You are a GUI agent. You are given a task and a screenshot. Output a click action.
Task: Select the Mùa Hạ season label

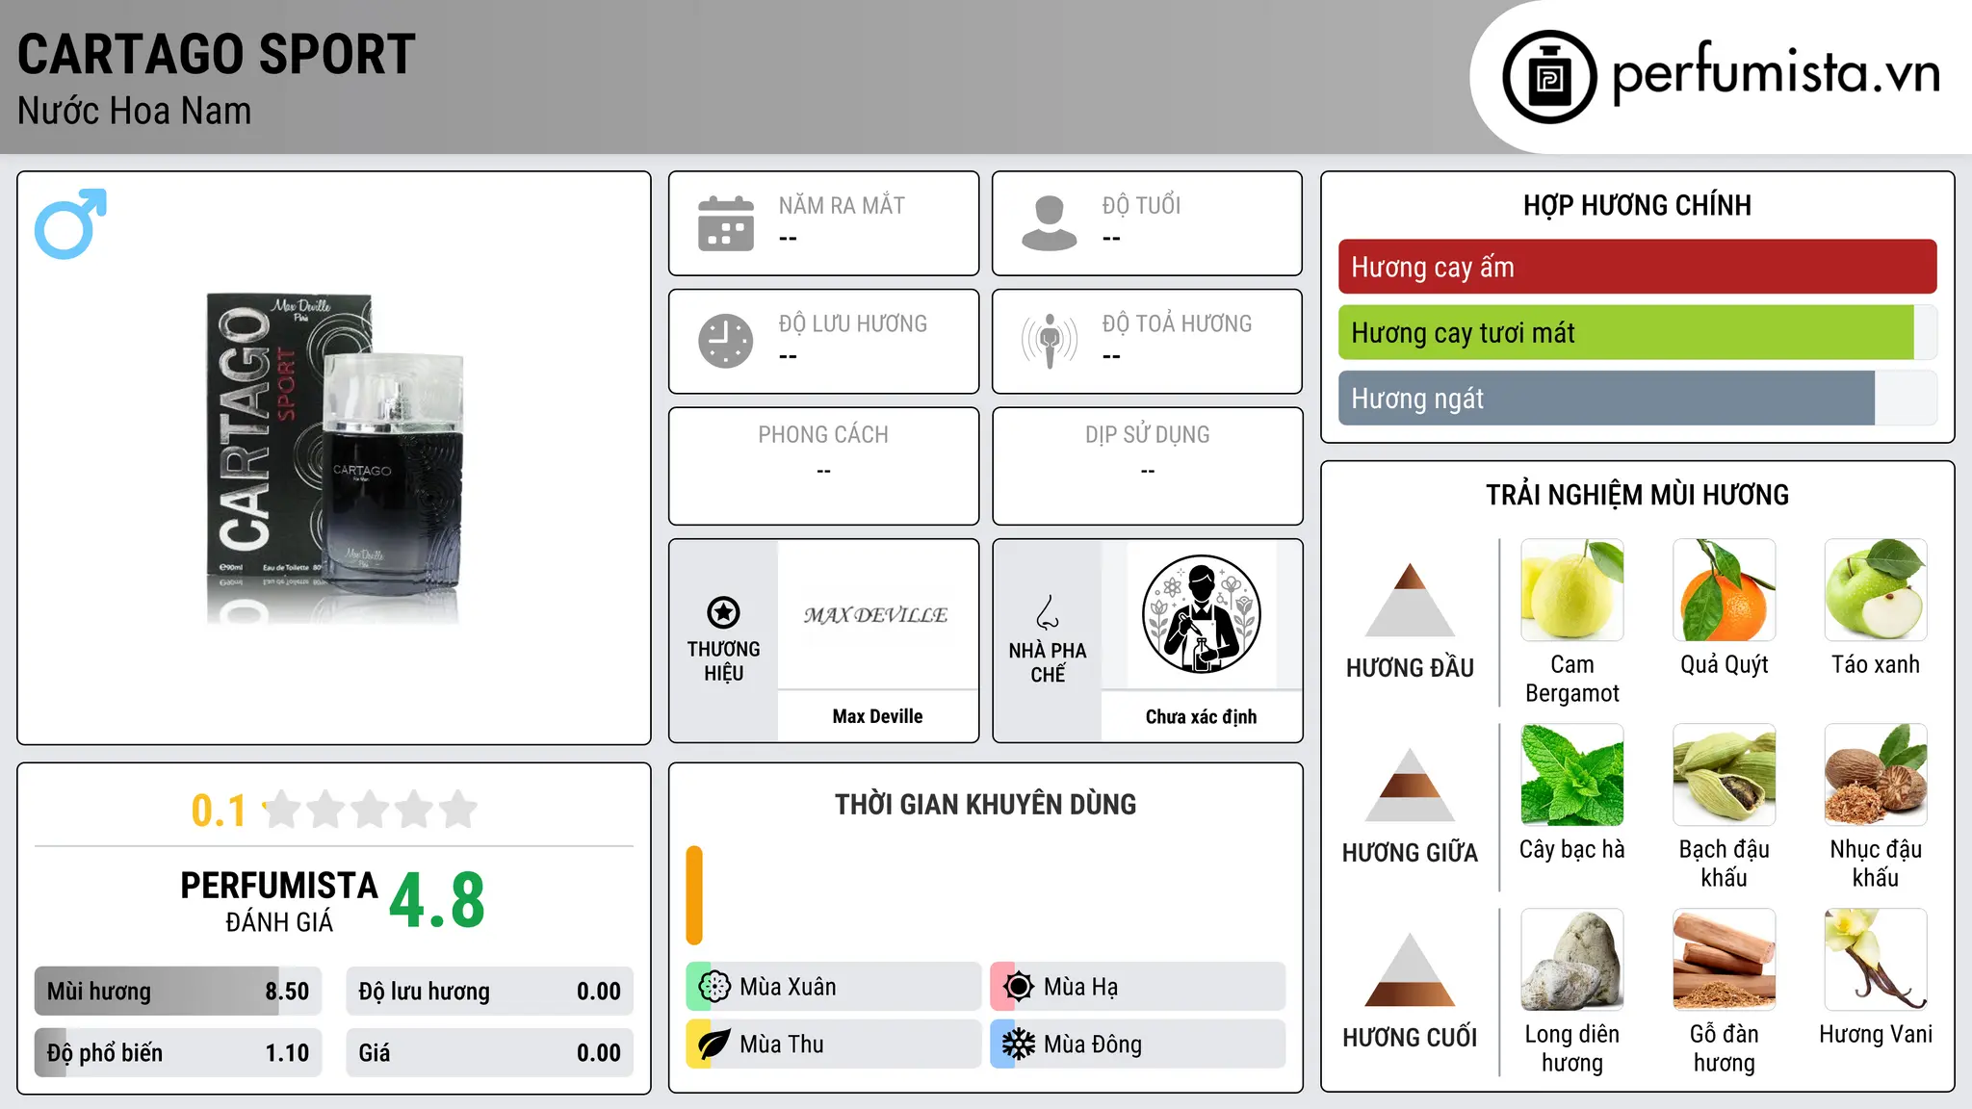coord(1080,987)
